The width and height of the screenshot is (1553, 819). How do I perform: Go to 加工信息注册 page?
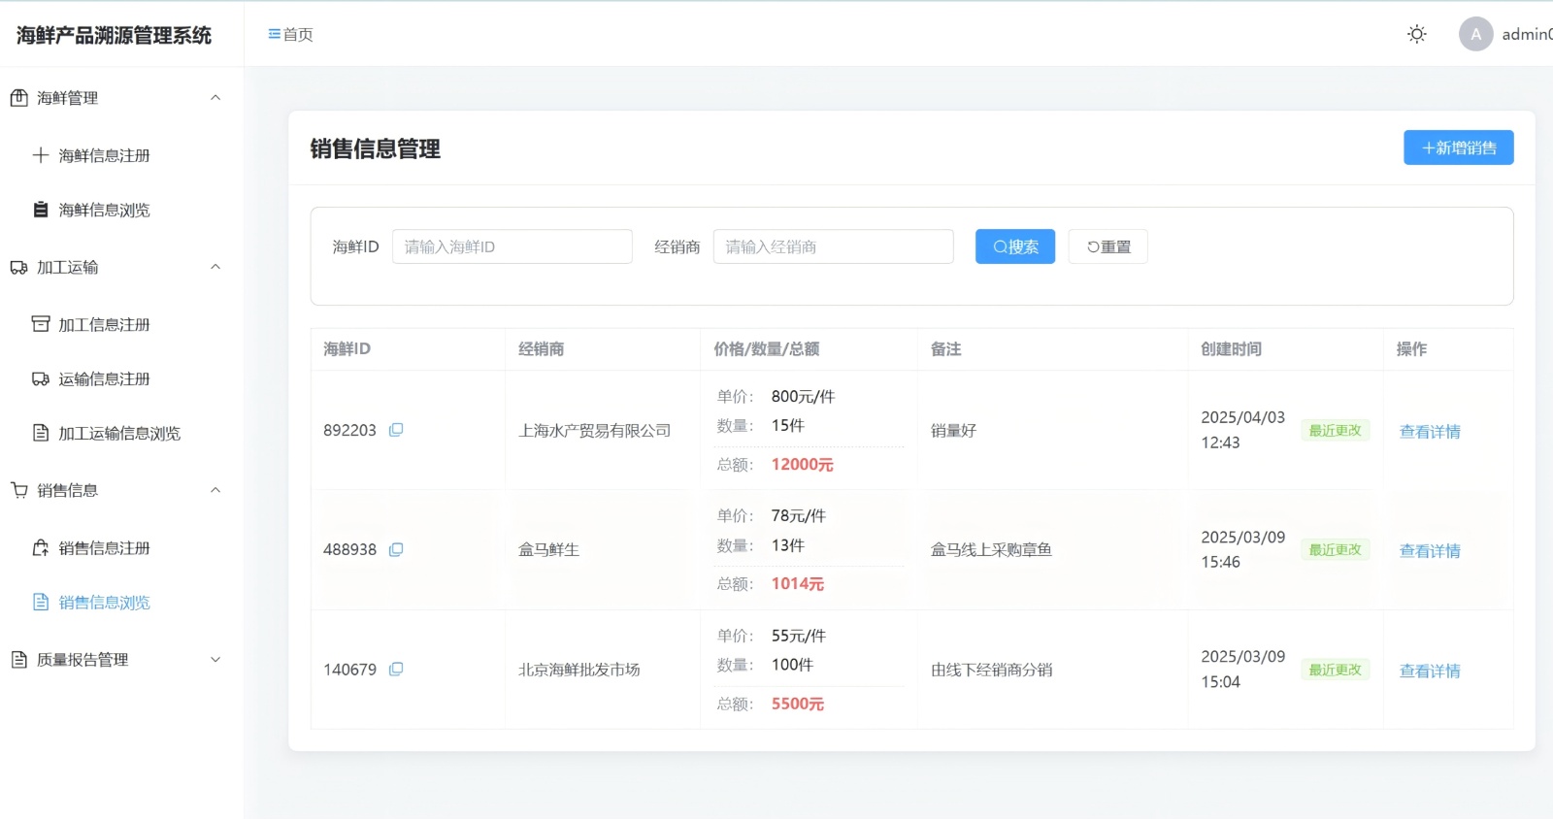pyautogui.click(x=104, y=325)
